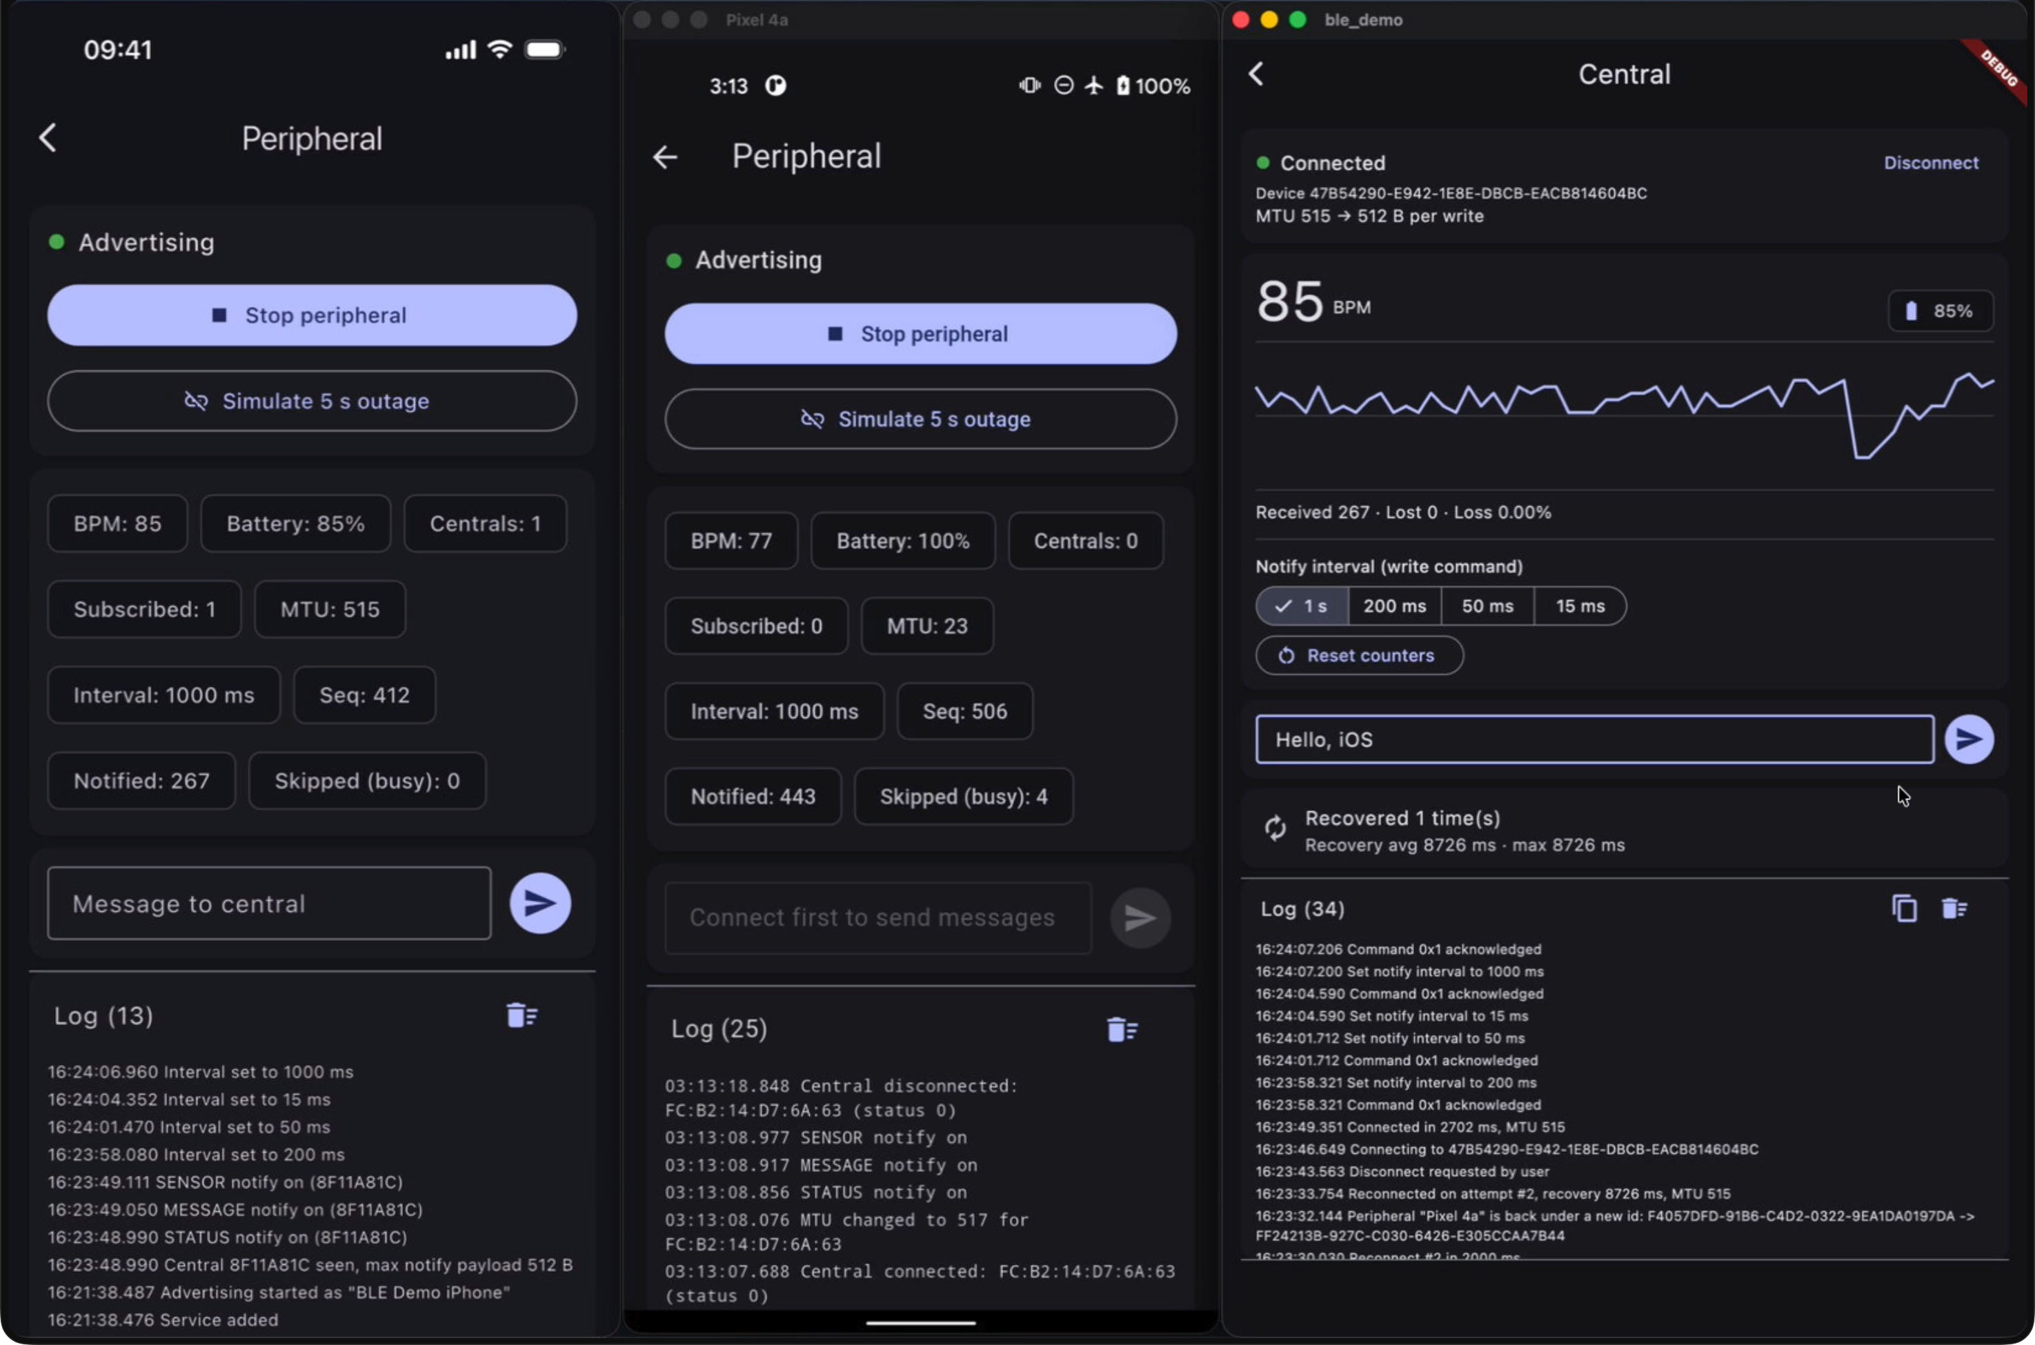
Task: Tap 'Notified: 443' chip on Pixel 4a
Action: click(x=753, y=797)
